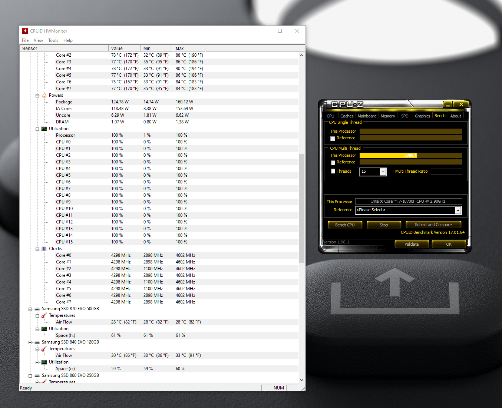Screen dimensions: 502x408
Task: Collapse the Samsung SSD 870 EVO 500GB node
Action: tap(30, 309)
